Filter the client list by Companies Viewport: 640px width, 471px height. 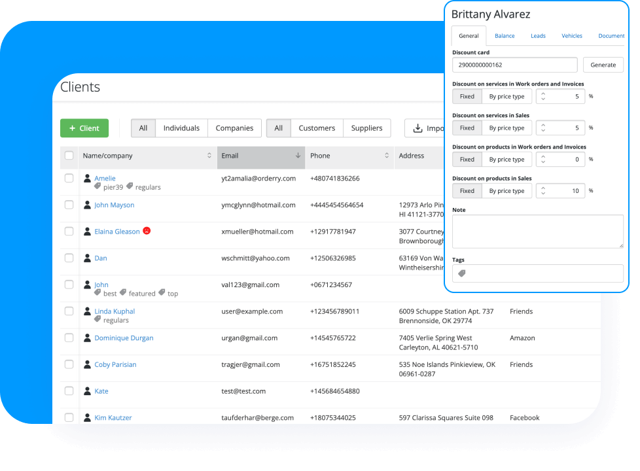click(x=234, y=128)
